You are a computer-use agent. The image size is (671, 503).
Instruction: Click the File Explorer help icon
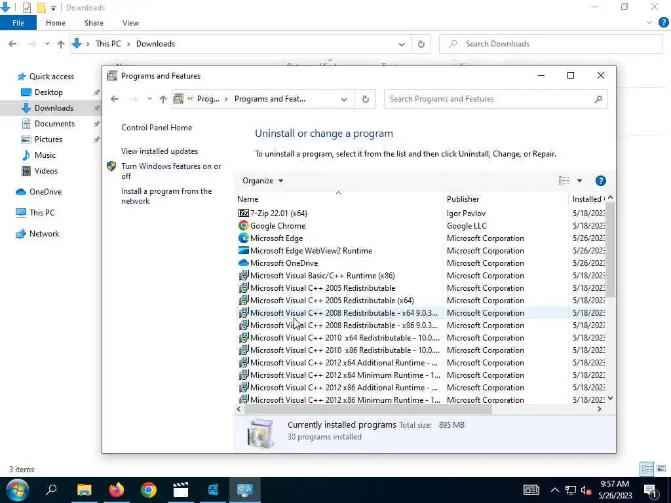coord(663,23)
